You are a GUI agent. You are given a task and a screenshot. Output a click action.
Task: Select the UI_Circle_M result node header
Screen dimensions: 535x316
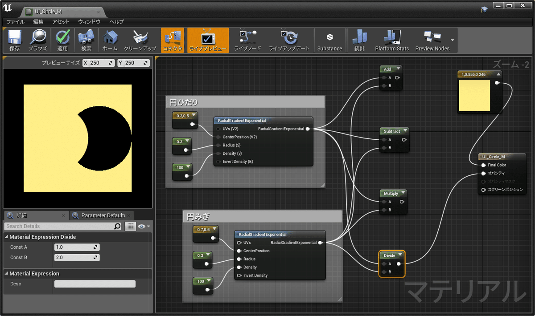tap(502, 157)
